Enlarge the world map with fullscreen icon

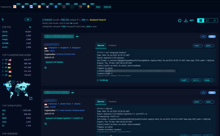point(31,98)
